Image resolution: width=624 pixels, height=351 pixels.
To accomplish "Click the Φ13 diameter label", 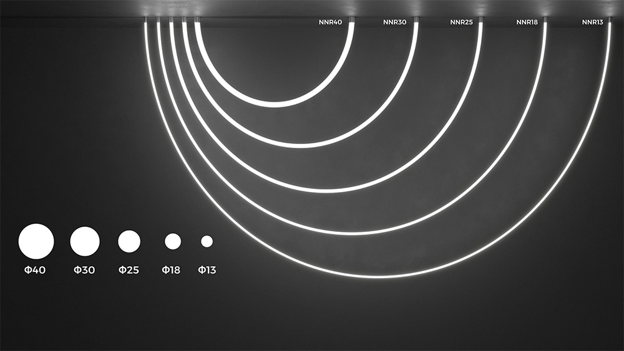I will pos(207,271).
